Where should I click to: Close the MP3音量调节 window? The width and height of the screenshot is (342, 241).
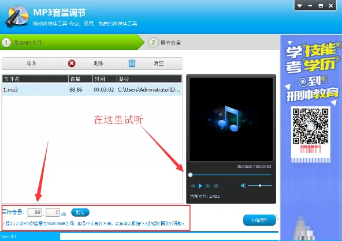point(331,6)
